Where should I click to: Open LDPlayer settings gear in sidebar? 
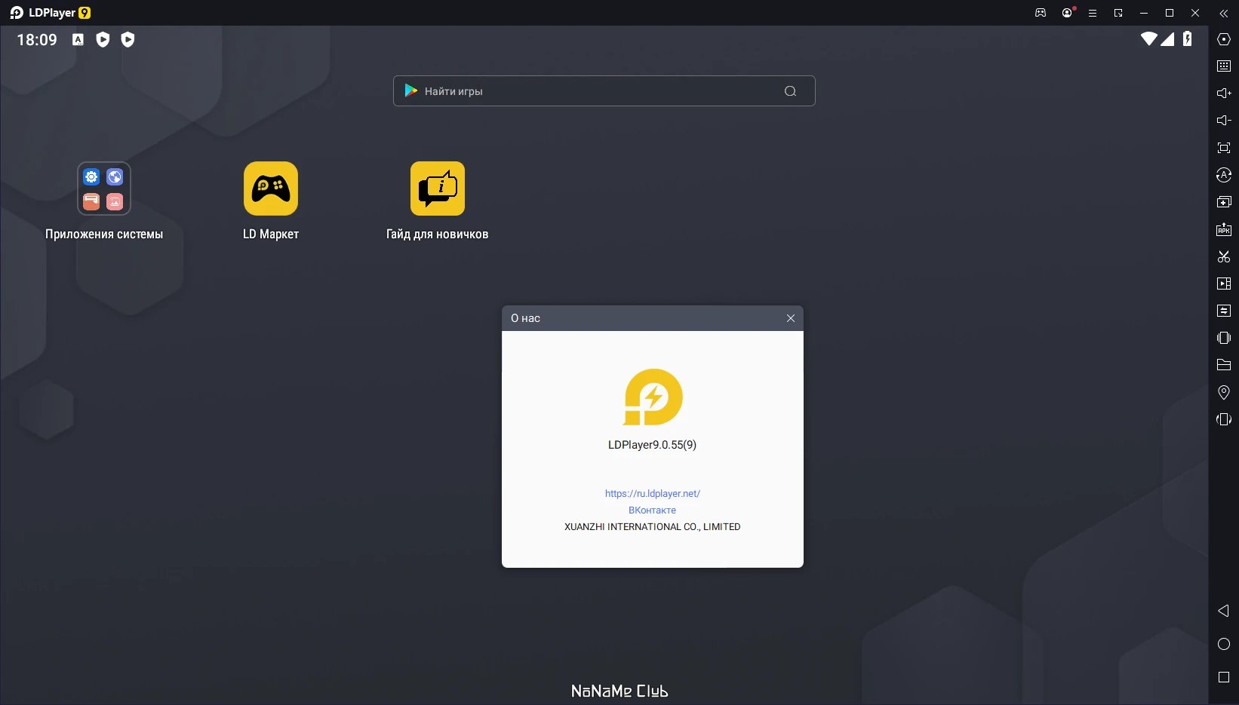[x=1224, y=39]
